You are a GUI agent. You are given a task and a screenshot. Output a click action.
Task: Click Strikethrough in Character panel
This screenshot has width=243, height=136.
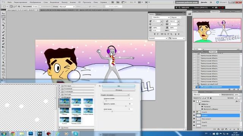pos(178,34)
